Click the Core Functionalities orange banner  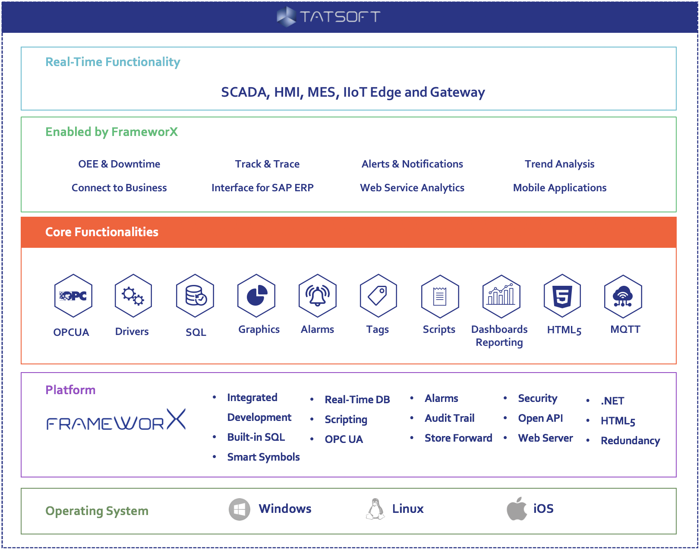[349, 232]
